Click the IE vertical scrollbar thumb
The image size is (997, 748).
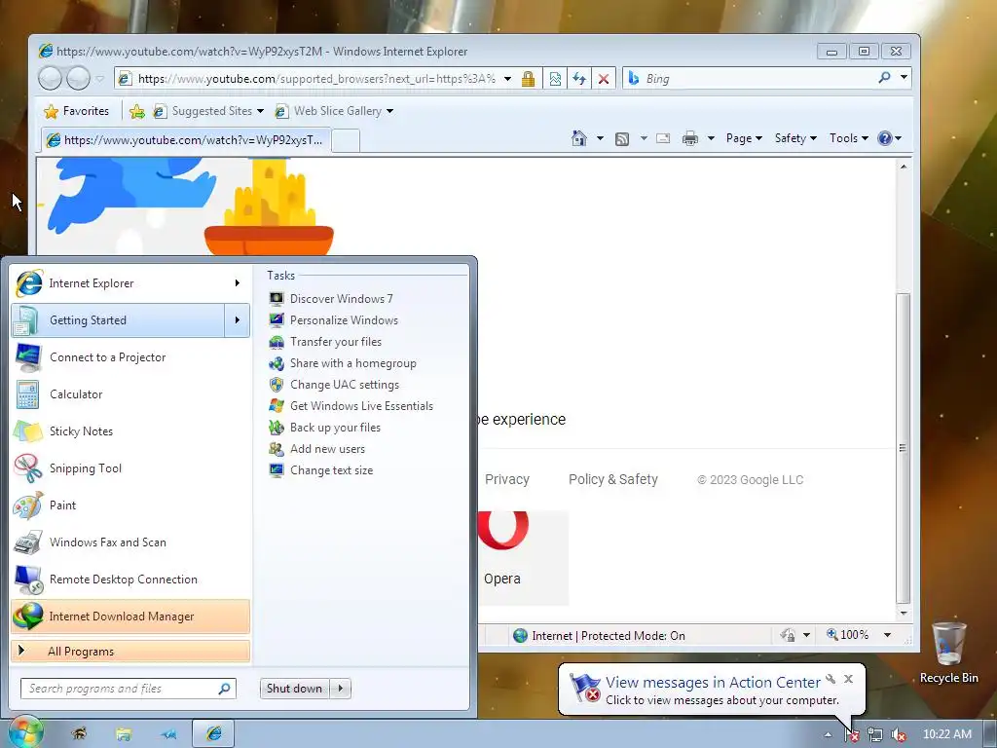(903, 448)
